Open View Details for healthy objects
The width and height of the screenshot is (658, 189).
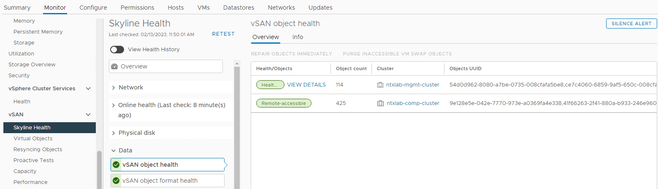[306, 85]
